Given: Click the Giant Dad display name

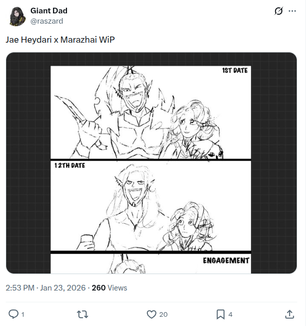Looking at the screenshot, I should tap(49, 11).
